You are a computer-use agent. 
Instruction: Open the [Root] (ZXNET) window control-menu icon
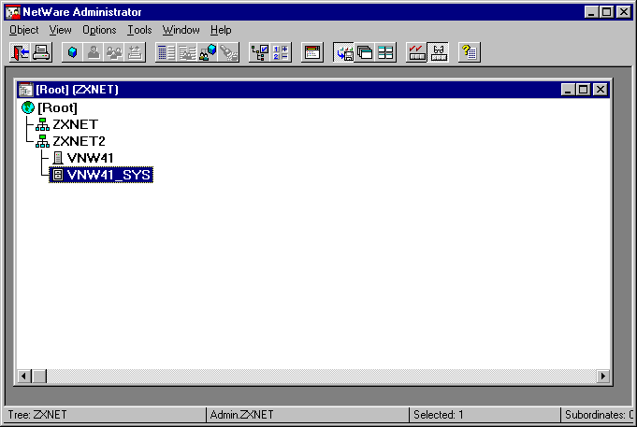tap(25, 90)
